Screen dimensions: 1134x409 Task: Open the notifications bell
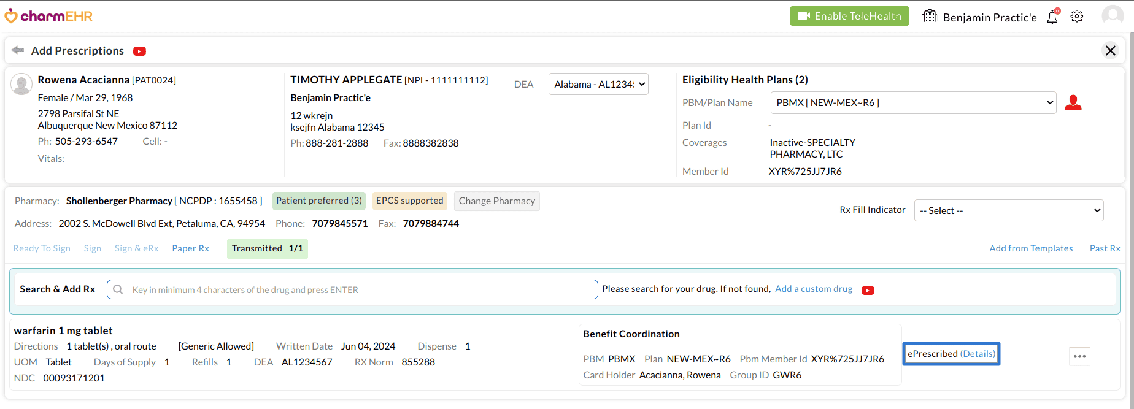pyautogui.click(x=1052, y=17)
